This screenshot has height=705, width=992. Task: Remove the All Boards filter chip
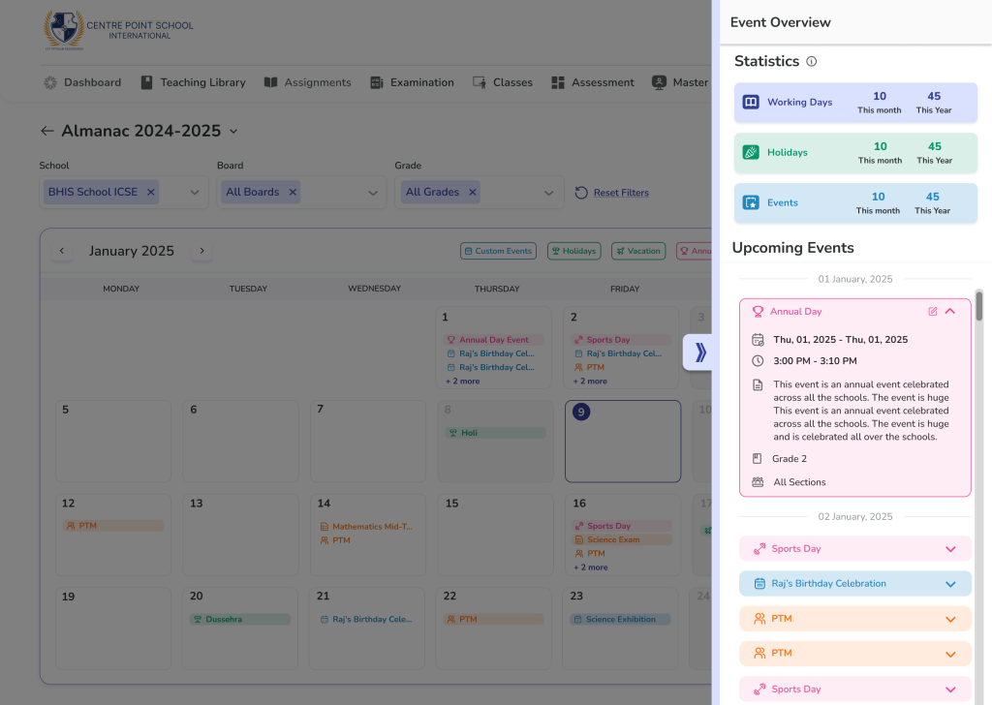coord(293,193)
